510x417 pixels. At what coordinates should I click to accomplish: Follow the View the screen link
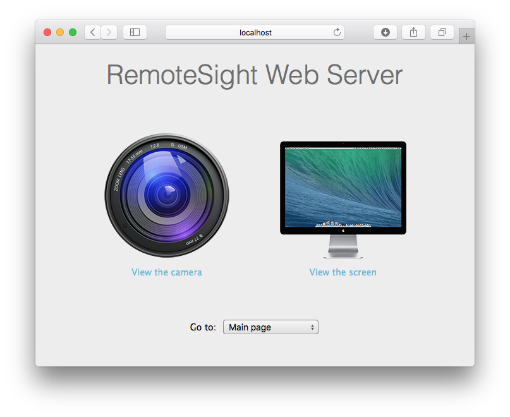pos(343,272)
